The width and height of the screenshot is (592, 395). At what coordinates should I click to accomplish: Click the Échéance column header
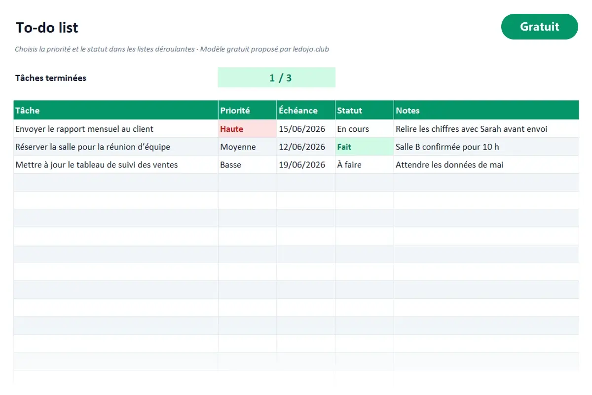click(x=306, y=110)
